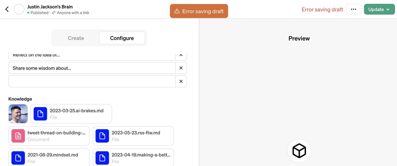Remove the empty conversation starter row
Image resolution: width=397 pixels, height=166 pixels.
pos(181,81)
